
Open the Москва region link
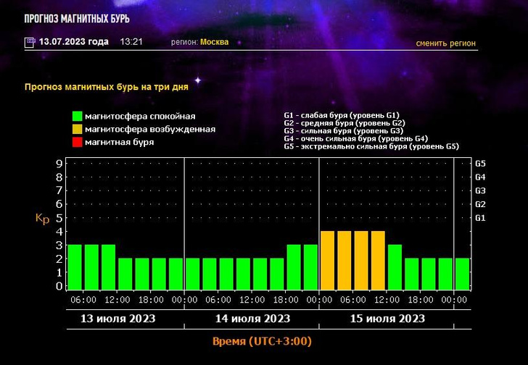[214, 42]
